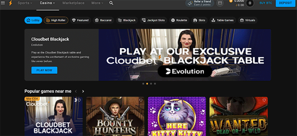The height and width of the screenshot is (136, 297).
Task: Expand the Sports dropdown menu
Action: pyautogui.click(x=25, y=3)
